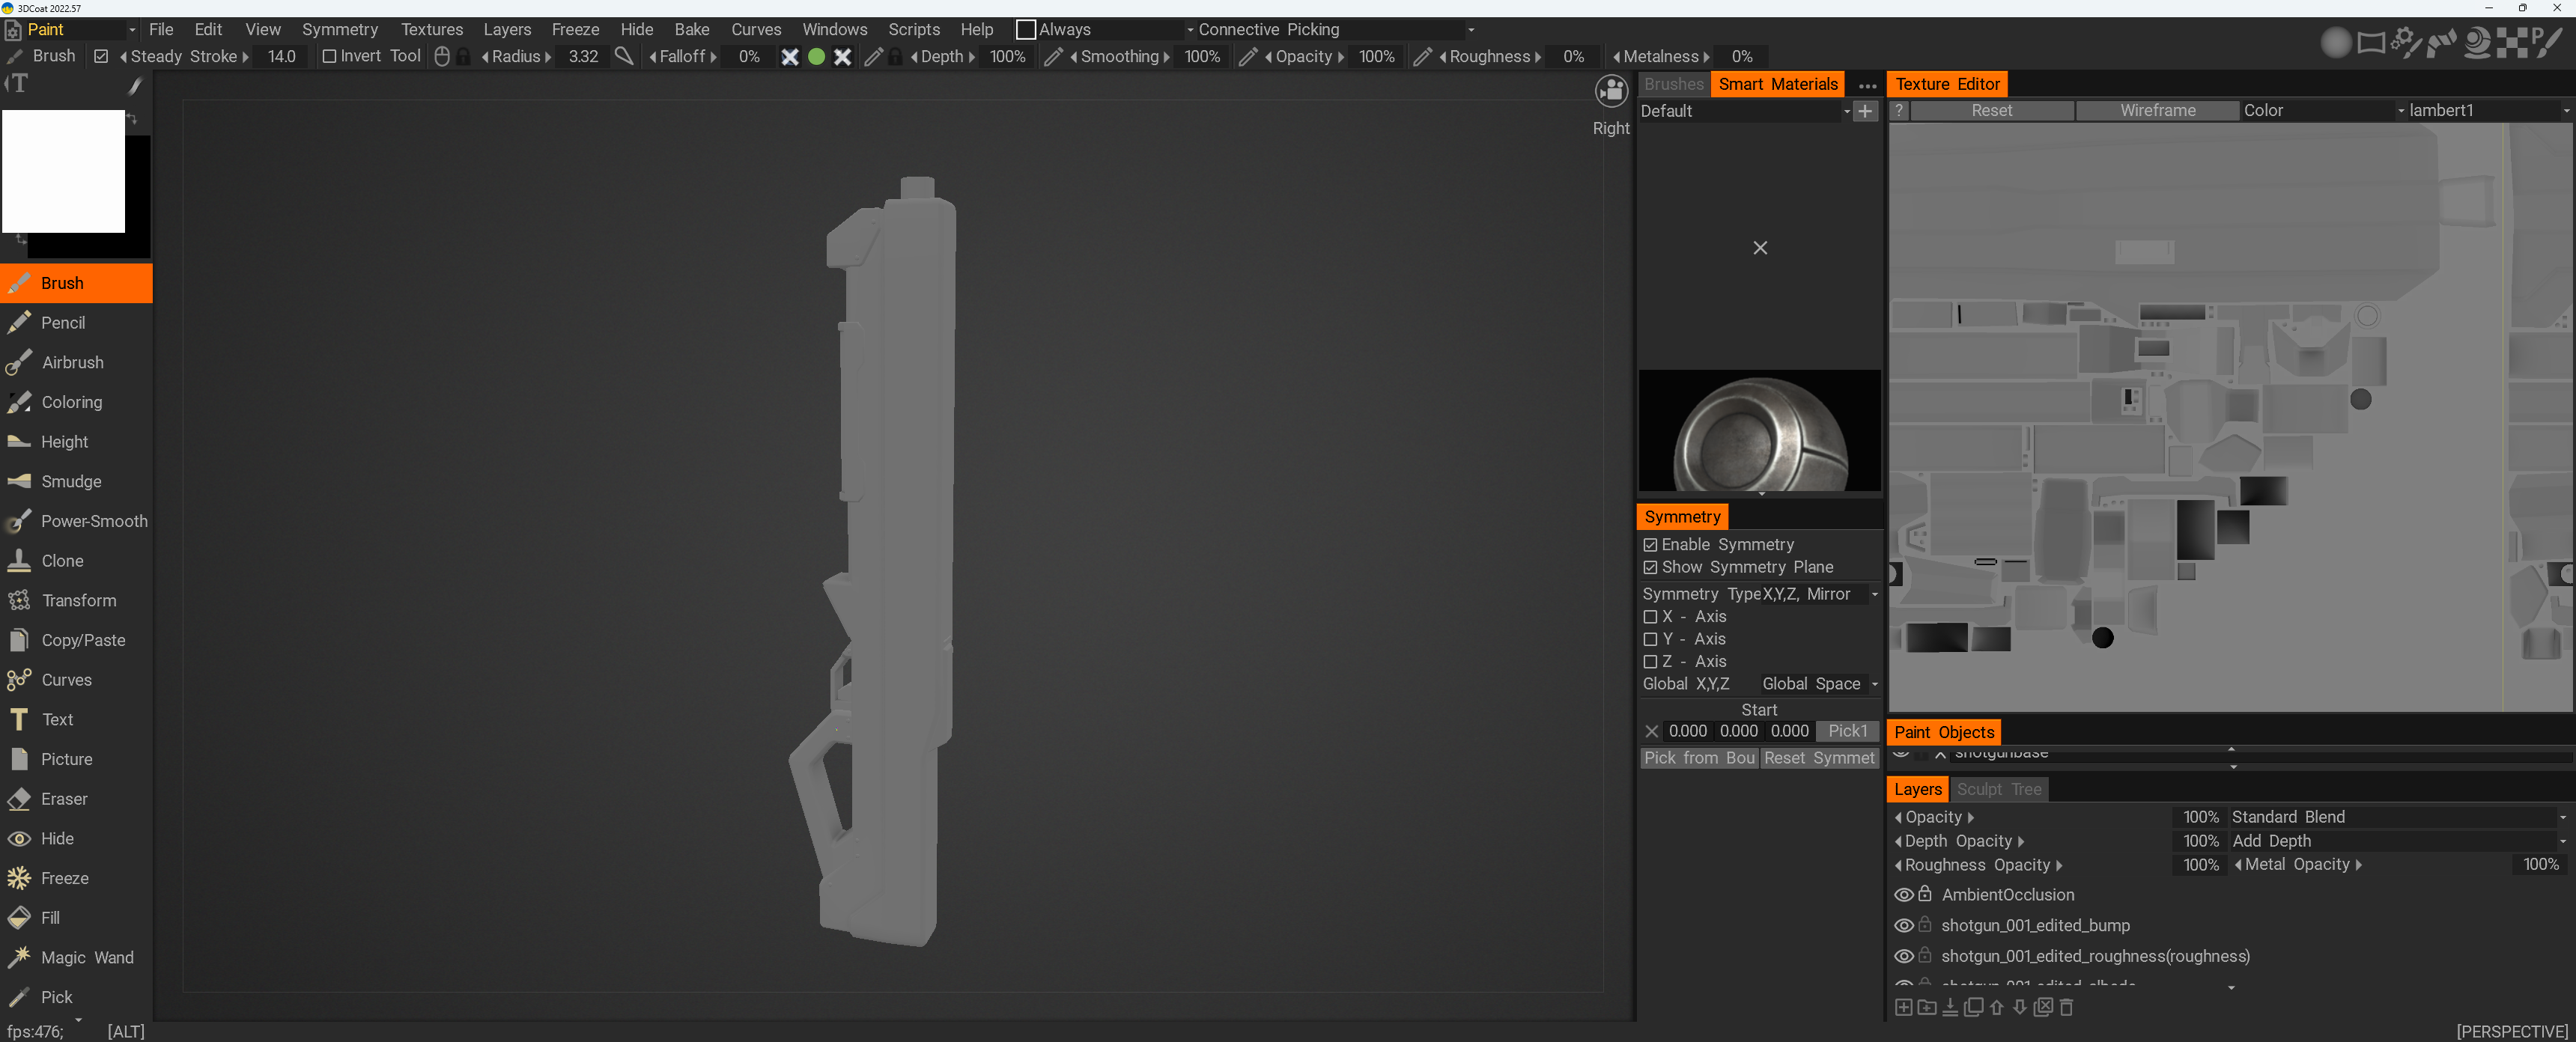Select the Eraser tool
Image resolution: width=2576 pixels, height=1042 pixels.
79,799
